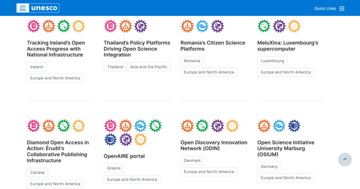
Task: Select the Denmark country tag
Action: 192,161
